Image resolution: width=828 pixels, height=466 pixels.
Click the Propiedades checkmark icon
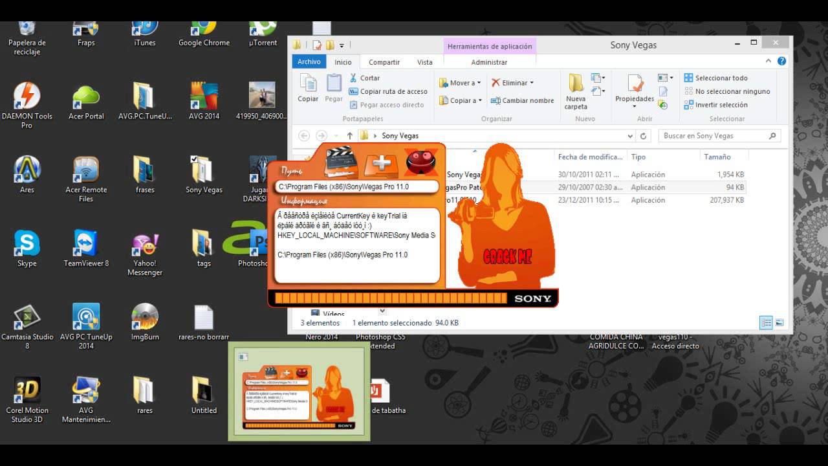pyautogui.click(x=635, y=83)
